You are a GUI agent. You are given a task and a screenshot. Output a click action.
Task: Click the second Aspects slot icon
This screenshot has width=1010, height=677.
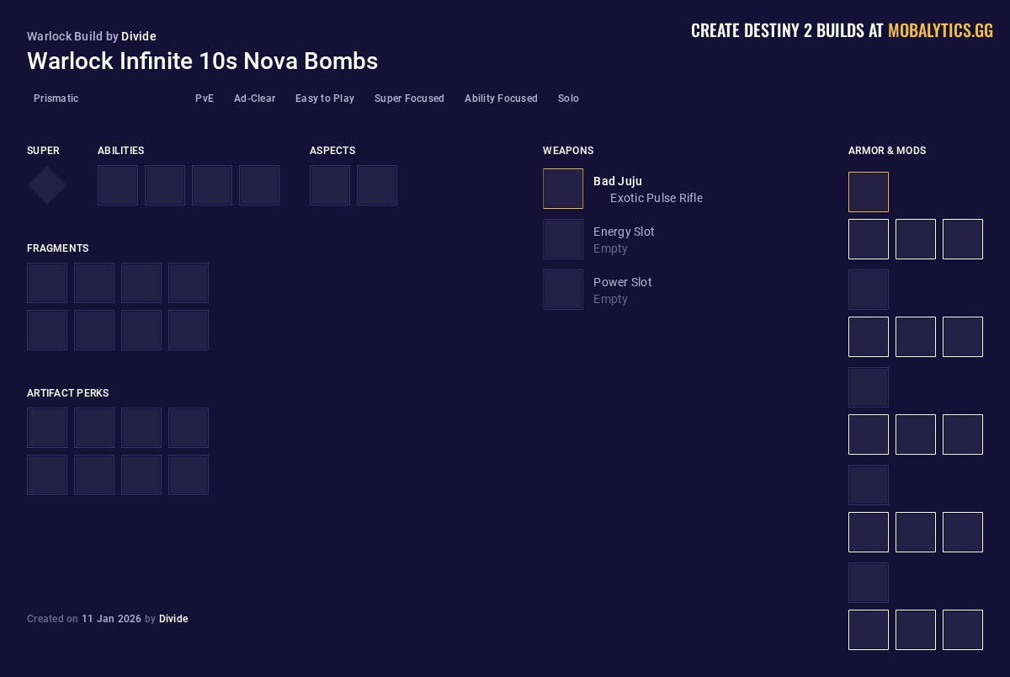[377, 185]
